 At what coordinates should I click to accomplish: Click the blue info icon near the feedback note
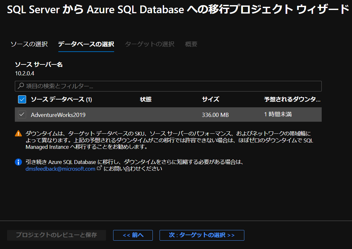[18, 162]
